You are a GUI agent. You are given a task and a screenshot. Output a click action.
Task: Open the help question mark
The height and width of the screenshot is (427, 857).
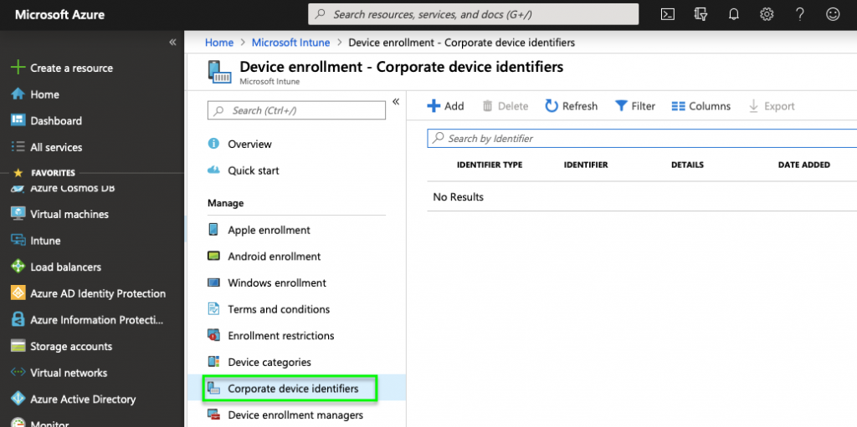click(x=800, y=15)
